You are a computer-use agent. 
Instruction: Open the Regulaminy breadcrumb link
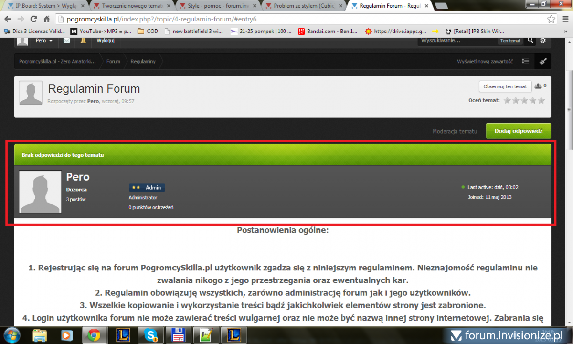(x=143, y=62)
